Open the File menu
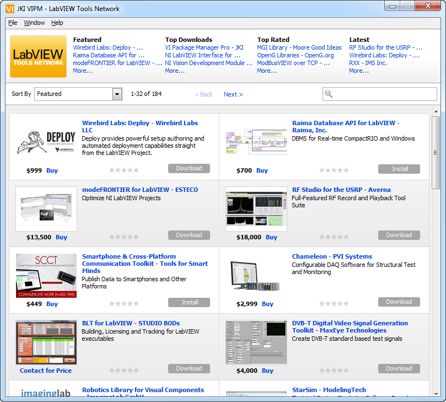446x402 pixels. (x=13, y=23)
